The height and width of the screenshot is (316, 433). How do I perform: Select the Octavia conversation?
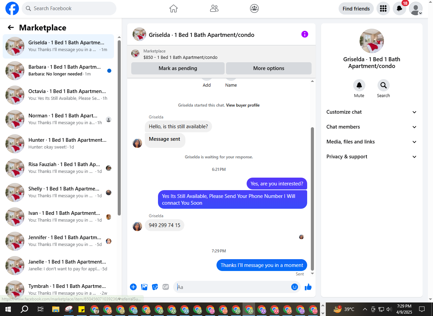(58, 95)
